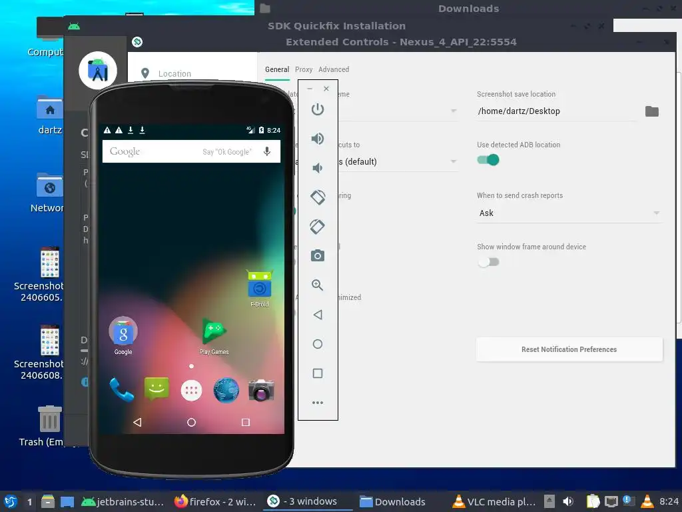This screenshot has height=512, width=682.
Task: Launch the Browser globe app in dock
Action: pyautogui.click(x=226, y=389)
